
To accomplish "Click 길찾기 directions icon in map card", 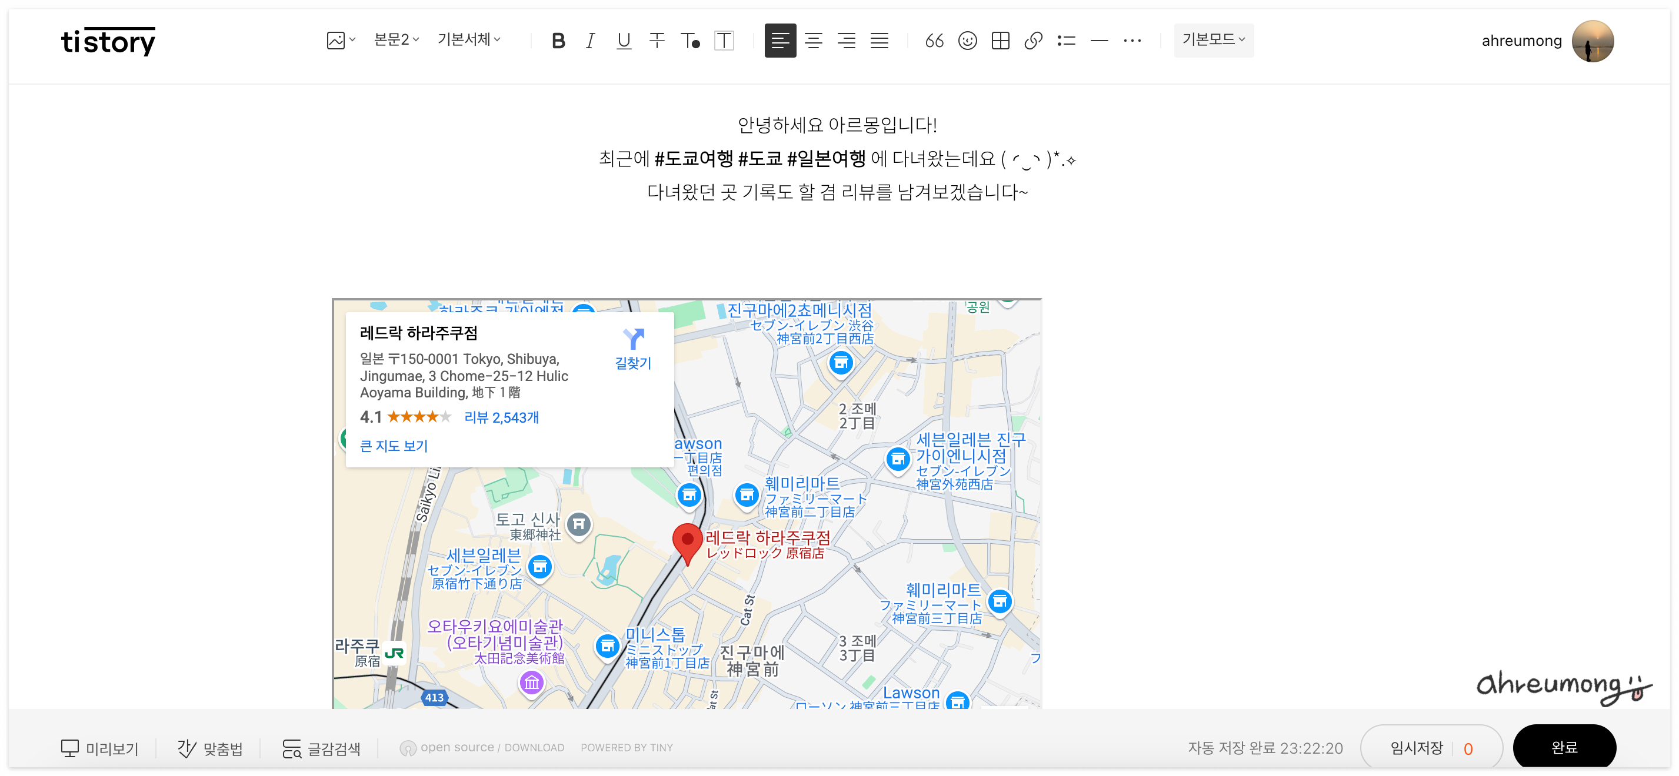I will (x=633, y=349).
